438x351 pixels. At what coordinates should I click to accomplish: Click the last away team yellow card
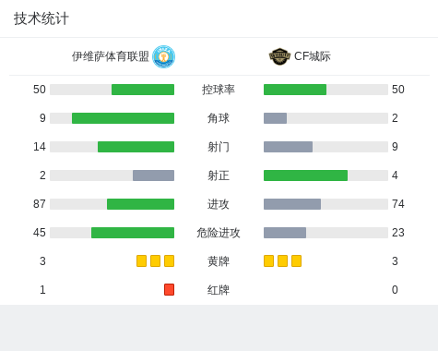[296, 260]
